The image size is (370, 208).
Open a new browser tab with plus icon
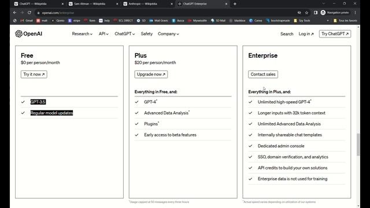click(235, 4)
